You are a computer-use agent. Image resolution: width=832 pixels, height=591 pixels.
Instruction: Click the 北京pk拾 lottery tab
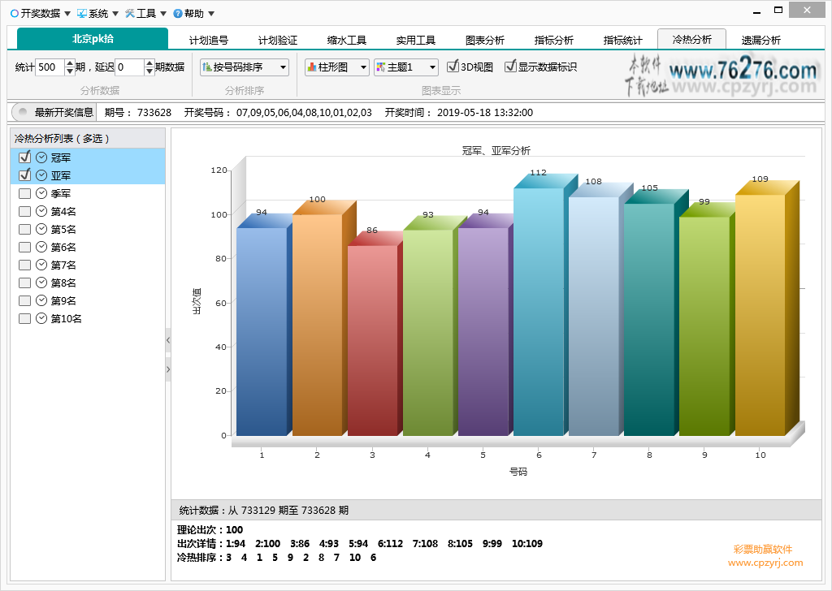coord(93,39)
